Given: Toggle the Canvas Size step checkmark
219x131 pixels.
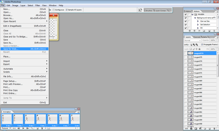Looking at the screenshot, I should pyautogui.click(x=185, y=21).
